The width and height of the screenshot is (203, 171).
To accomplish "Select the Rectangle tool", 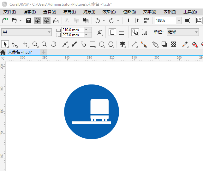I will (93, 44).
